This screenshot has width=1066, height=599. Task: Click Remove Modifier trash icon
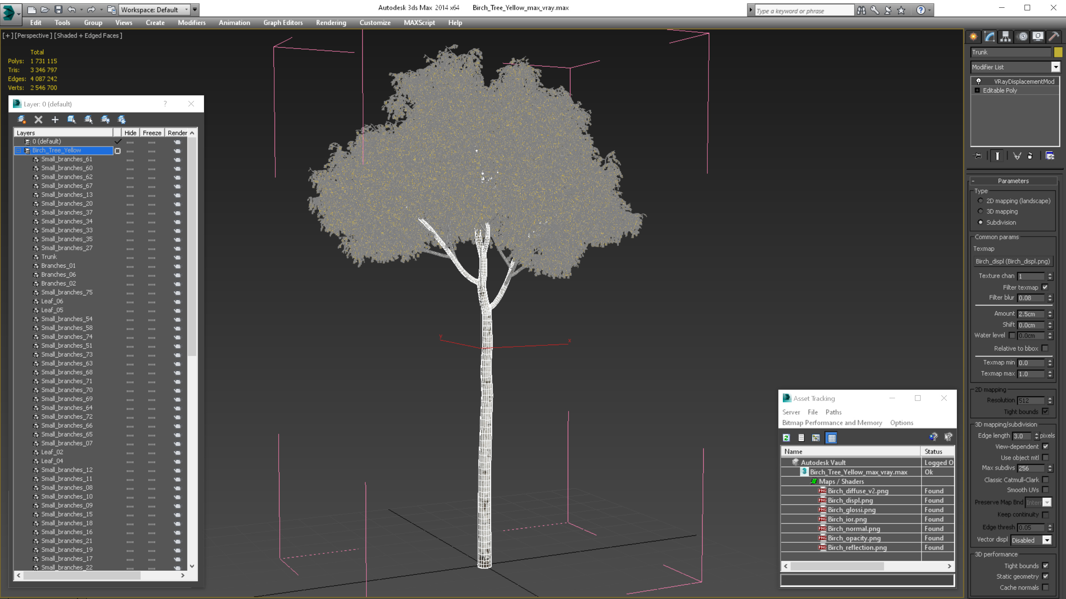point(1030,156)
